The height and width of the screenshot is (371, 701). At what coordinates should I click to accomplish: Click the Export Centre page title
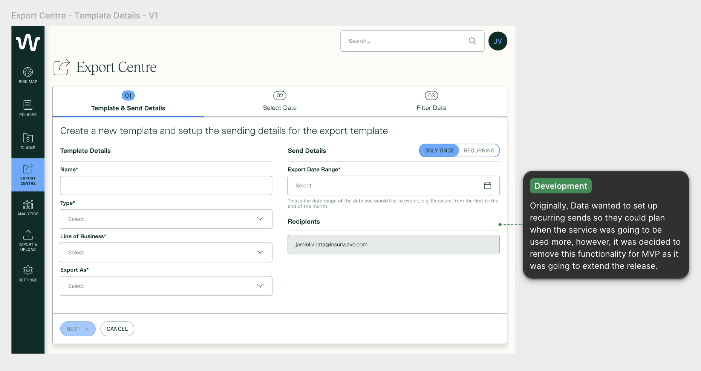(x=116, y=67)
